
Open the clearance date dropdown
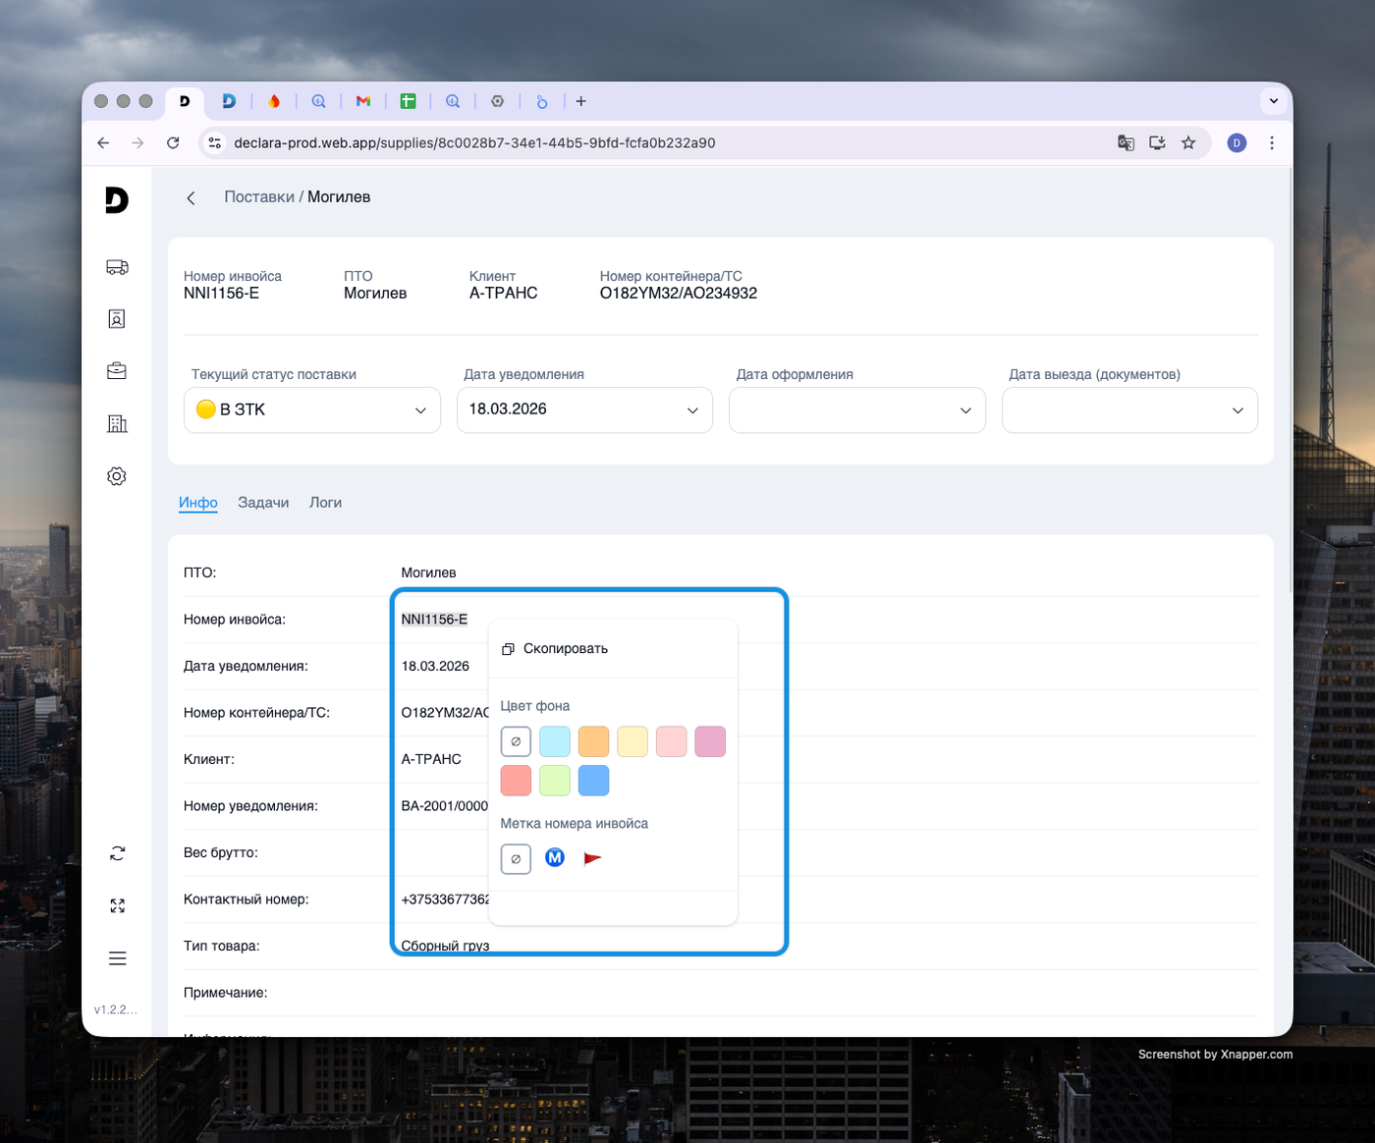point(856,410)
